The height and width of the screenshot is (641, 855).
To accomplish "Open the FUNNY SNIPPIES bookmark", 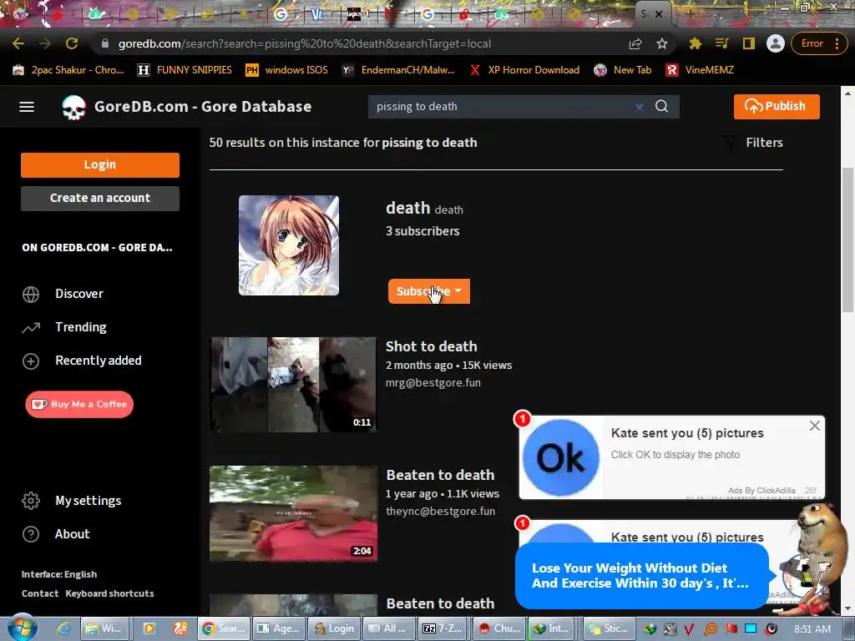I will pos(185,70).
